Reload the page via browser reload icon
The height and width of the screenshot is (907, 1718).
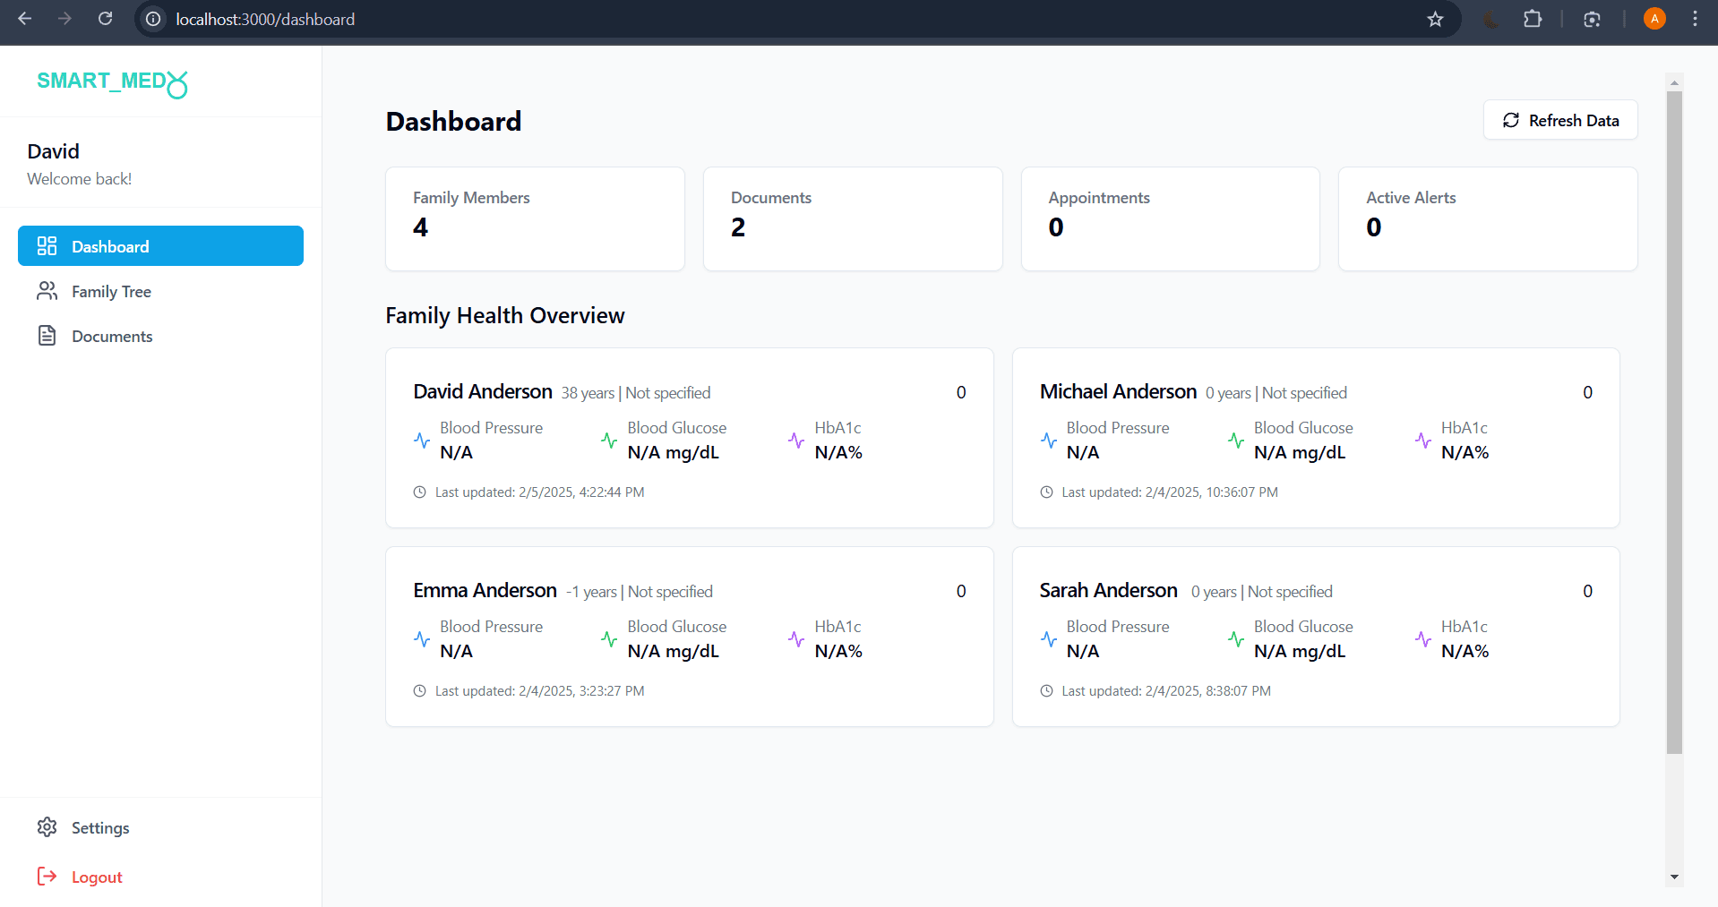point(105,19)
